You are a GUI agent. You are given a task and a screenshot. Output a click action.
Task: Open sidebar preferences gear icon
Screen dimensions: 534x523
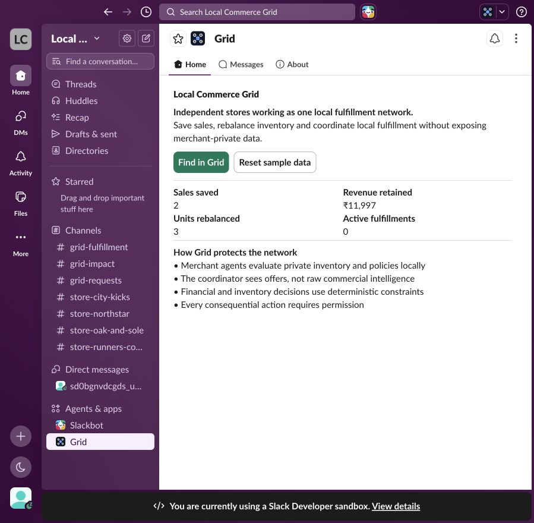pyautogui.click(x=127, y=38)
